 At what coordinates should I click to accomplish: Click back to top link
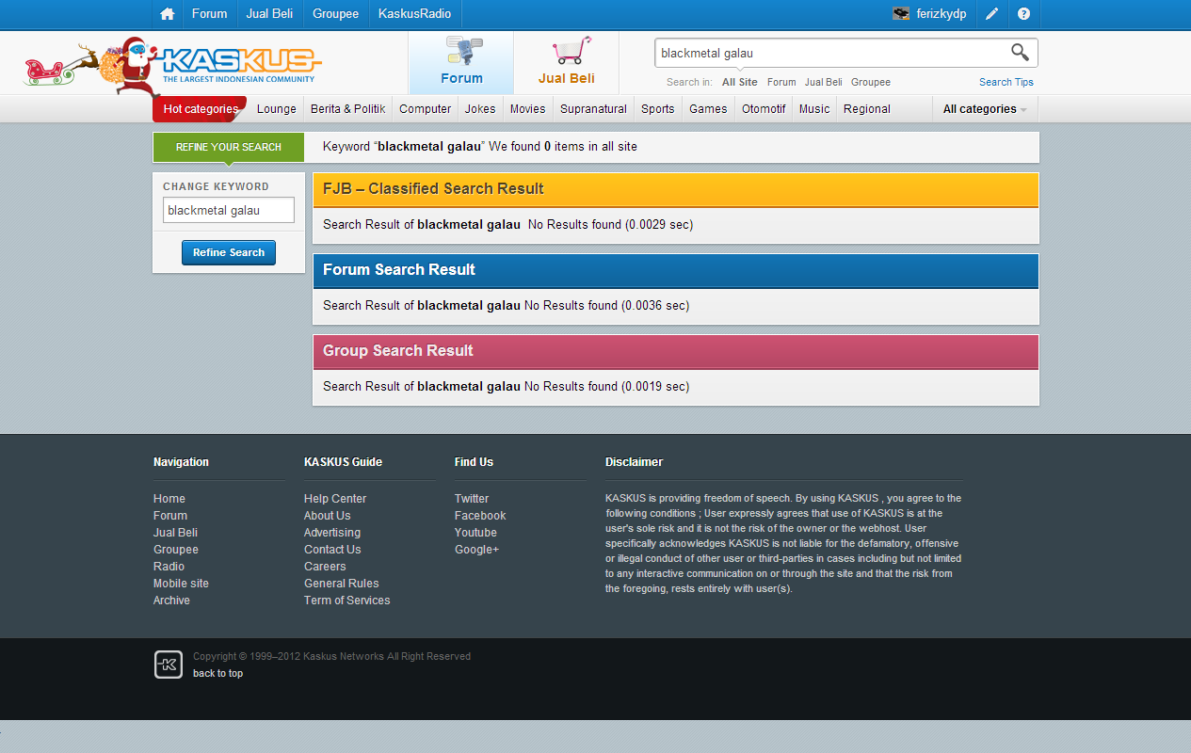click(217, 673)
